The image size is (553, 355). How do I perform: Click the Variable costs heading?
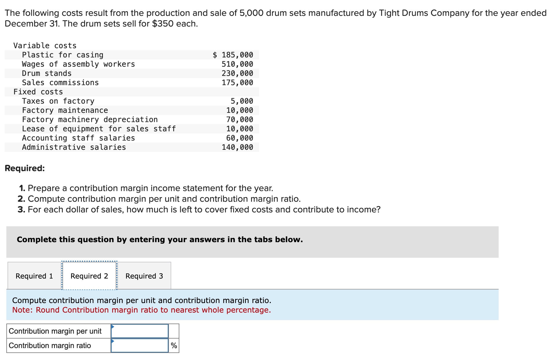(45, 46)
